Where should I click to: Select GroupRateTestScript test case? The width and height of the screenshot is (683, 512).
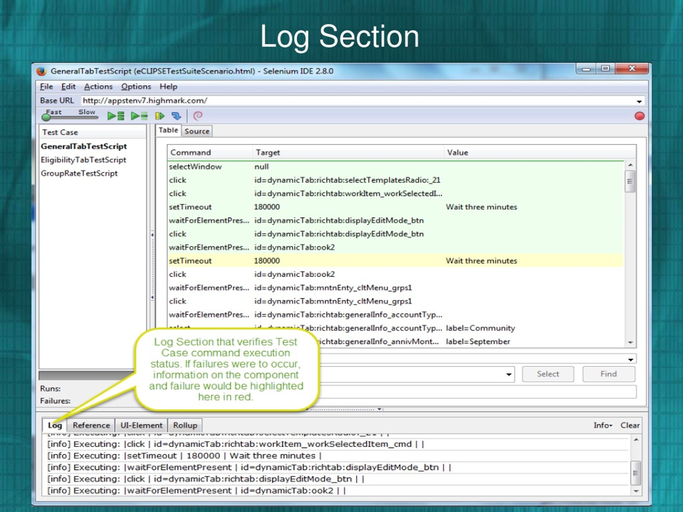point(79,173)
